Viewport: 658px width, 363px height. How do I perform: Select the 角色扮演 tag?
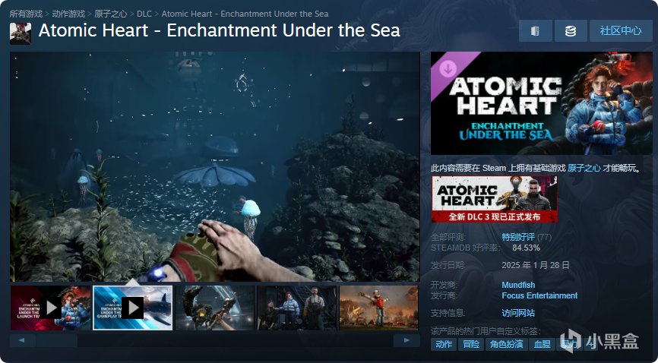pyautogui.click(x=506, y=345)
